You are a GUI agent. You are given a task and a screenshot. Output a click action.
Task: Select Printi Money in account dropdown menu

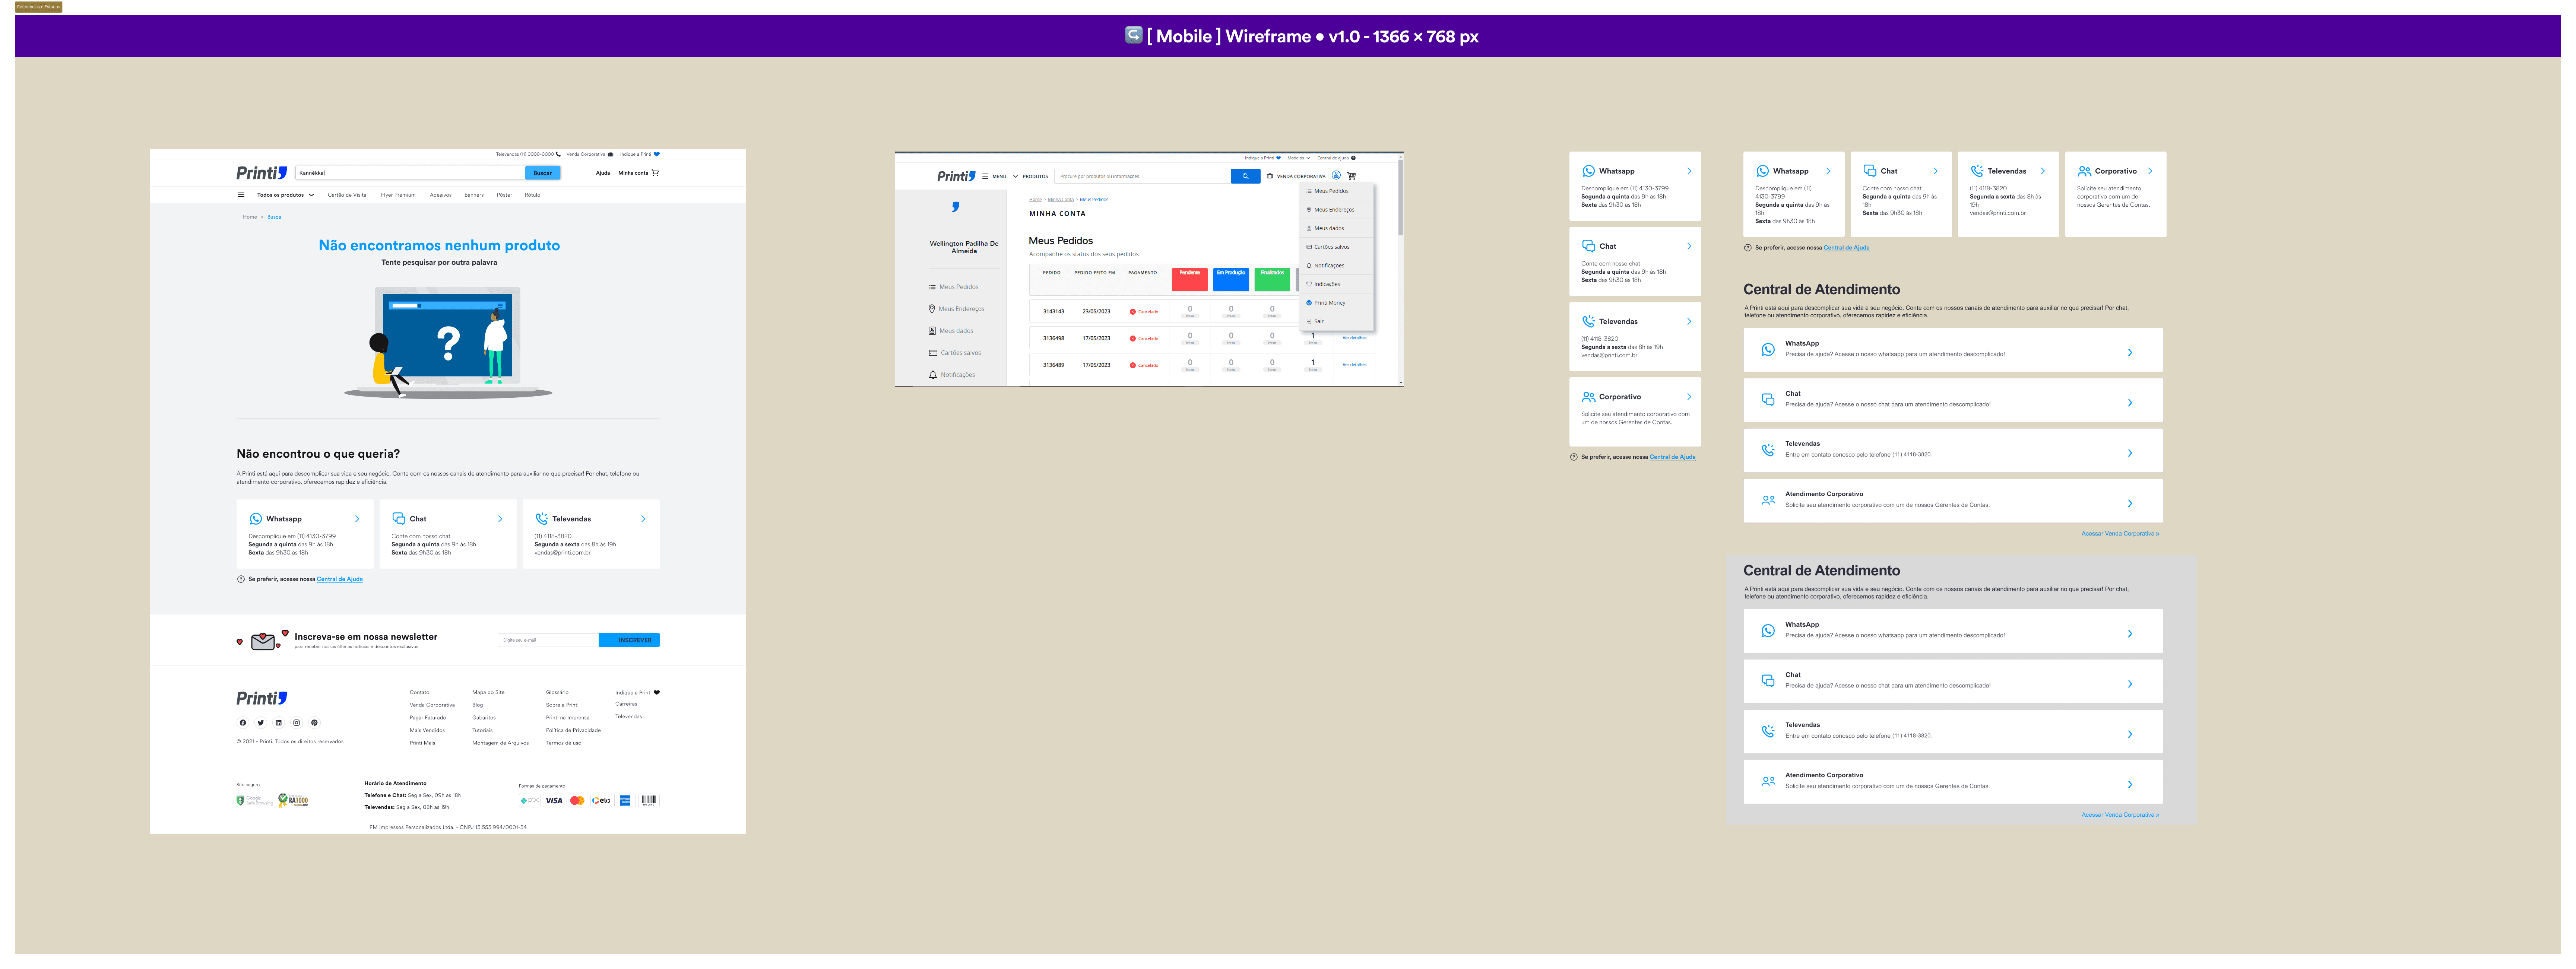1329,303
